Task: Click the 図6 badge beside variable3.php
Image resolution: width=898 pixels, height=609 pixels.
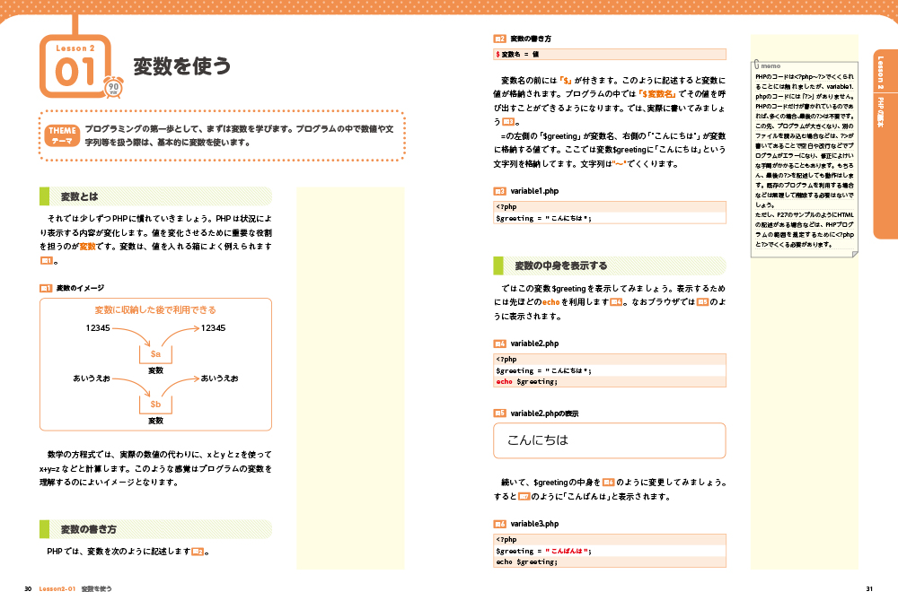Action: click(499, 524)
